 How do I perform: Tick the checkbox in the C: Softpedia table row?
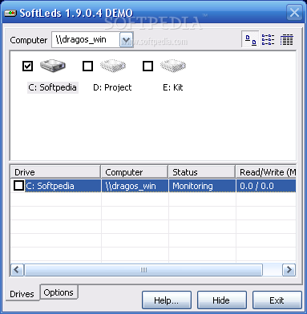[x=18, y=186]
